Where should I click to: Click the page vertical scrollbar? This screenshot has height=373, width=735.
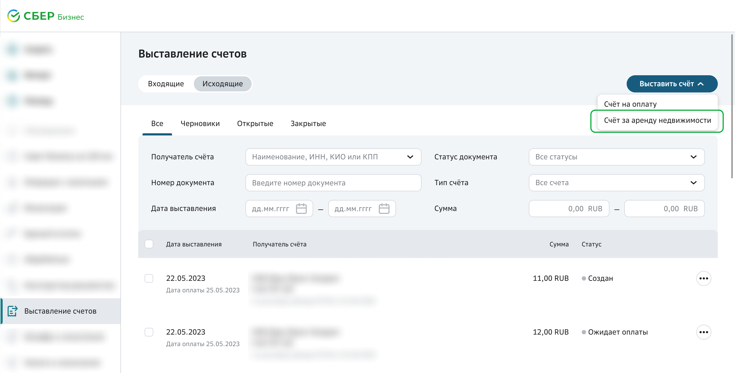[x=732, y=106]
